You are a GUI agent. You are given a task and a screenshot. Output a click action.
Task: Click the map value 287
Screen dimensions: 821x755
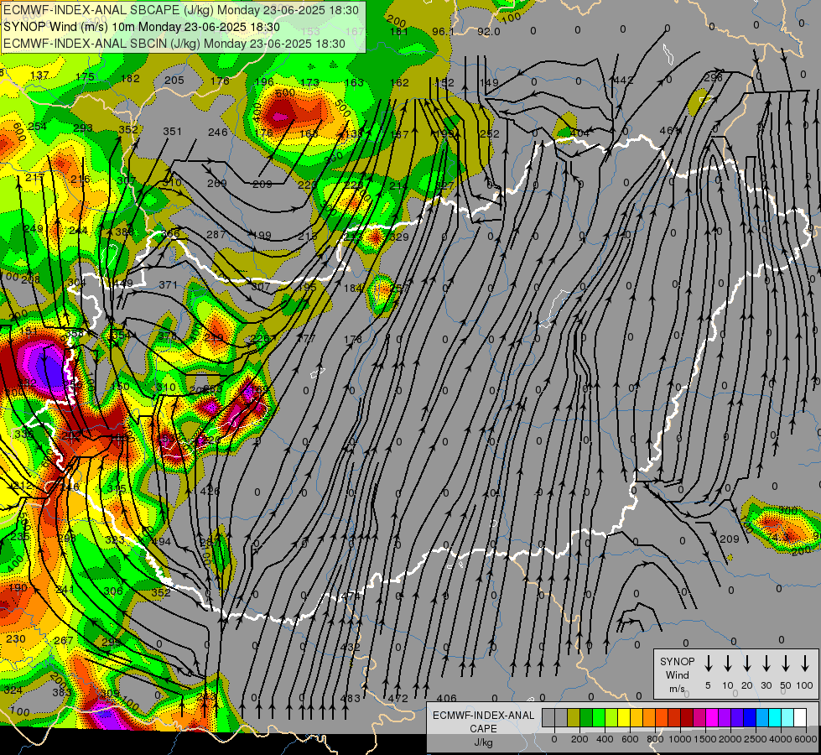pyautogui.click(x=216, y=235)
